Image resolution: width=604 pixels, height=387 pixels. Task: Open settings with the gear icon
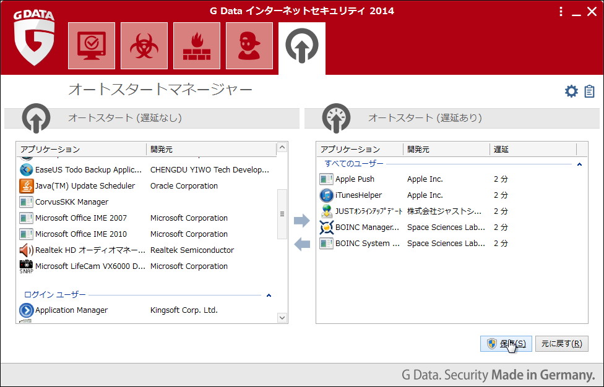(571, 91)
